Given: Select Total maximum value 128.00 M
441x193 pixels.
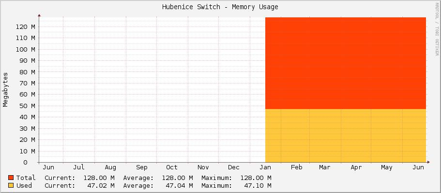Looking at the screenshot, I should (256, 178).
